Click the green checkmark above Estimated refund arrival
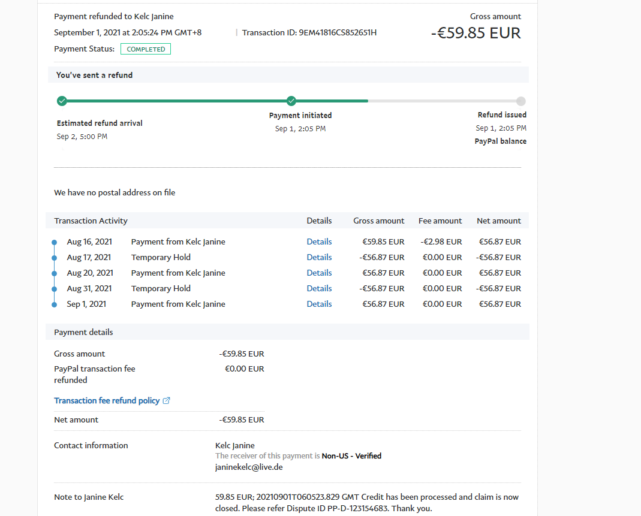 point(62,101)
